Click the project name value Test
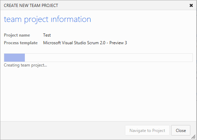 click(x=47, y=35)
